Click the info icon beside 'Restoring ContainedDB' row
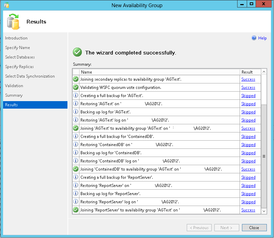Viewport: 274px width, 238px height. click(x=75, y=144)
